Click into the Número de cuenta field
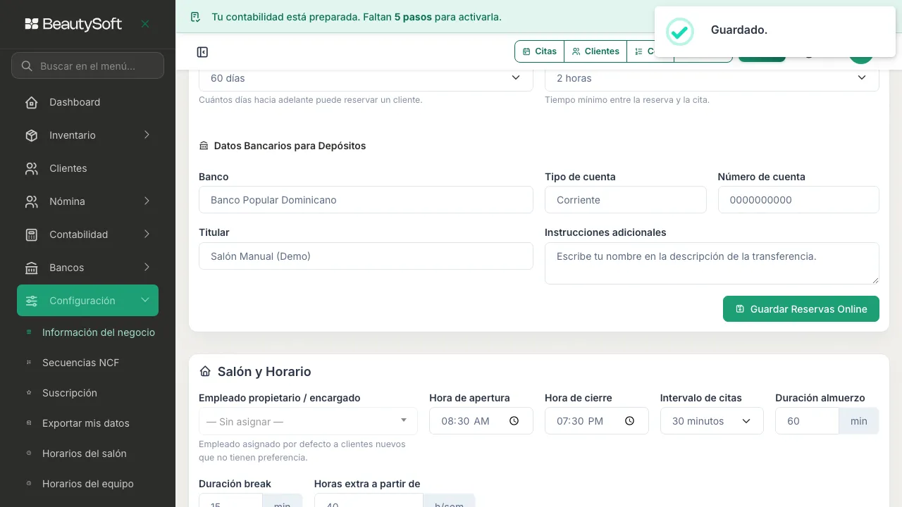Screen dimensions: 902x507 click(x=798, y=200)
